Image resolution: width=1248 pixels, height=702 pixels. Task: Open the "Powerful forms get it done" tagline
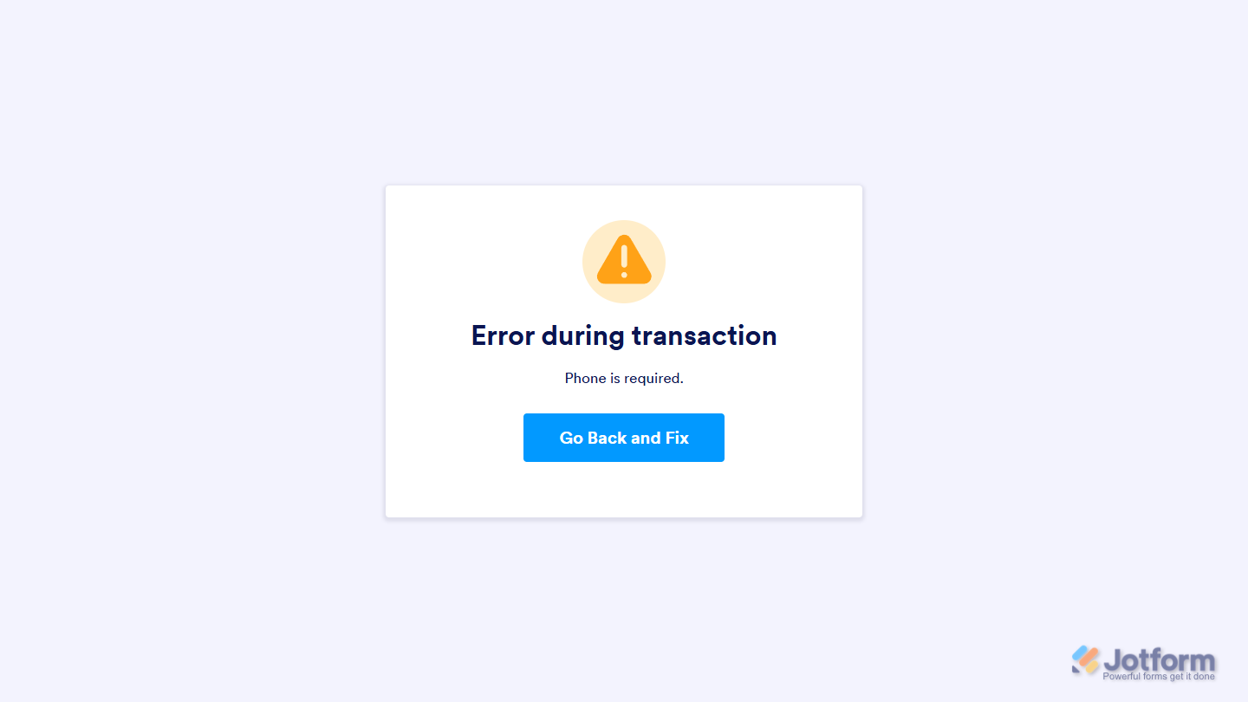pos(1159,676)
